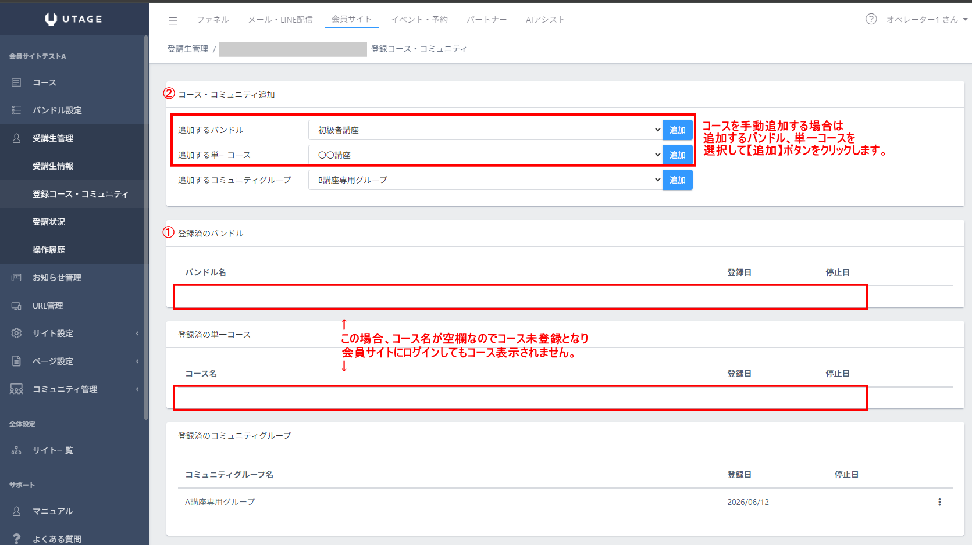Expand the サイト設定 submenu chevron
972x545 pixels.
coord(137,334)
